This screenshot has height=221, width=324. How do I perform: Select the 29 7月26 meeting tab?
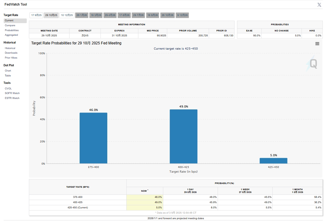tap(138, 15)
